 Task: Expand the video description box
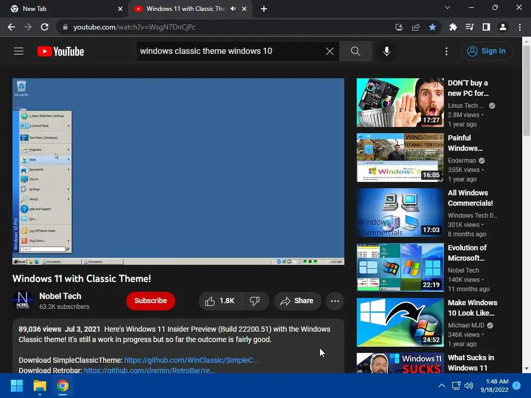click(x=178, y=346)
